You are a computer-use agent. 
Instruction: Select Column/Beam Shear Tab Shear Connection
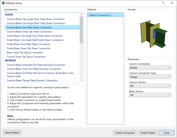pos(29,32)
